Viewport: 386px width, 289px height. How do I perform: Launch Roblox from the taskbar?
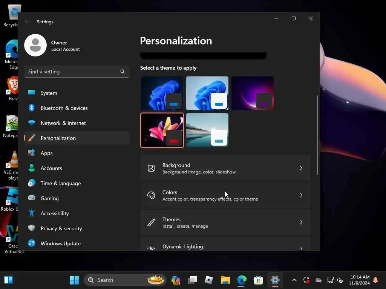coord(209,280)
